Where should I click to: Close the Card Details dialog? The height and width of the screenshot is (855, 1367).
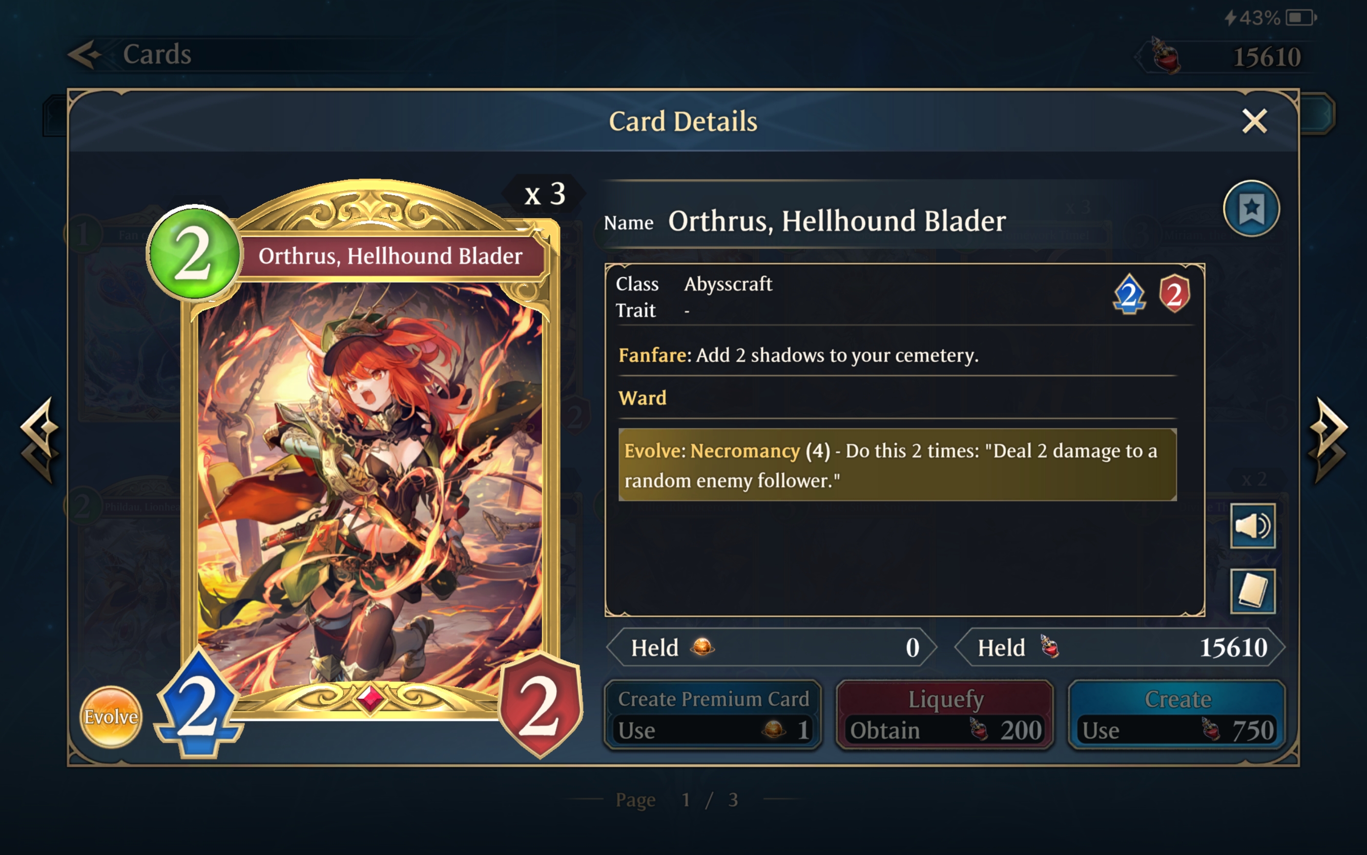tap(1254, 121)
